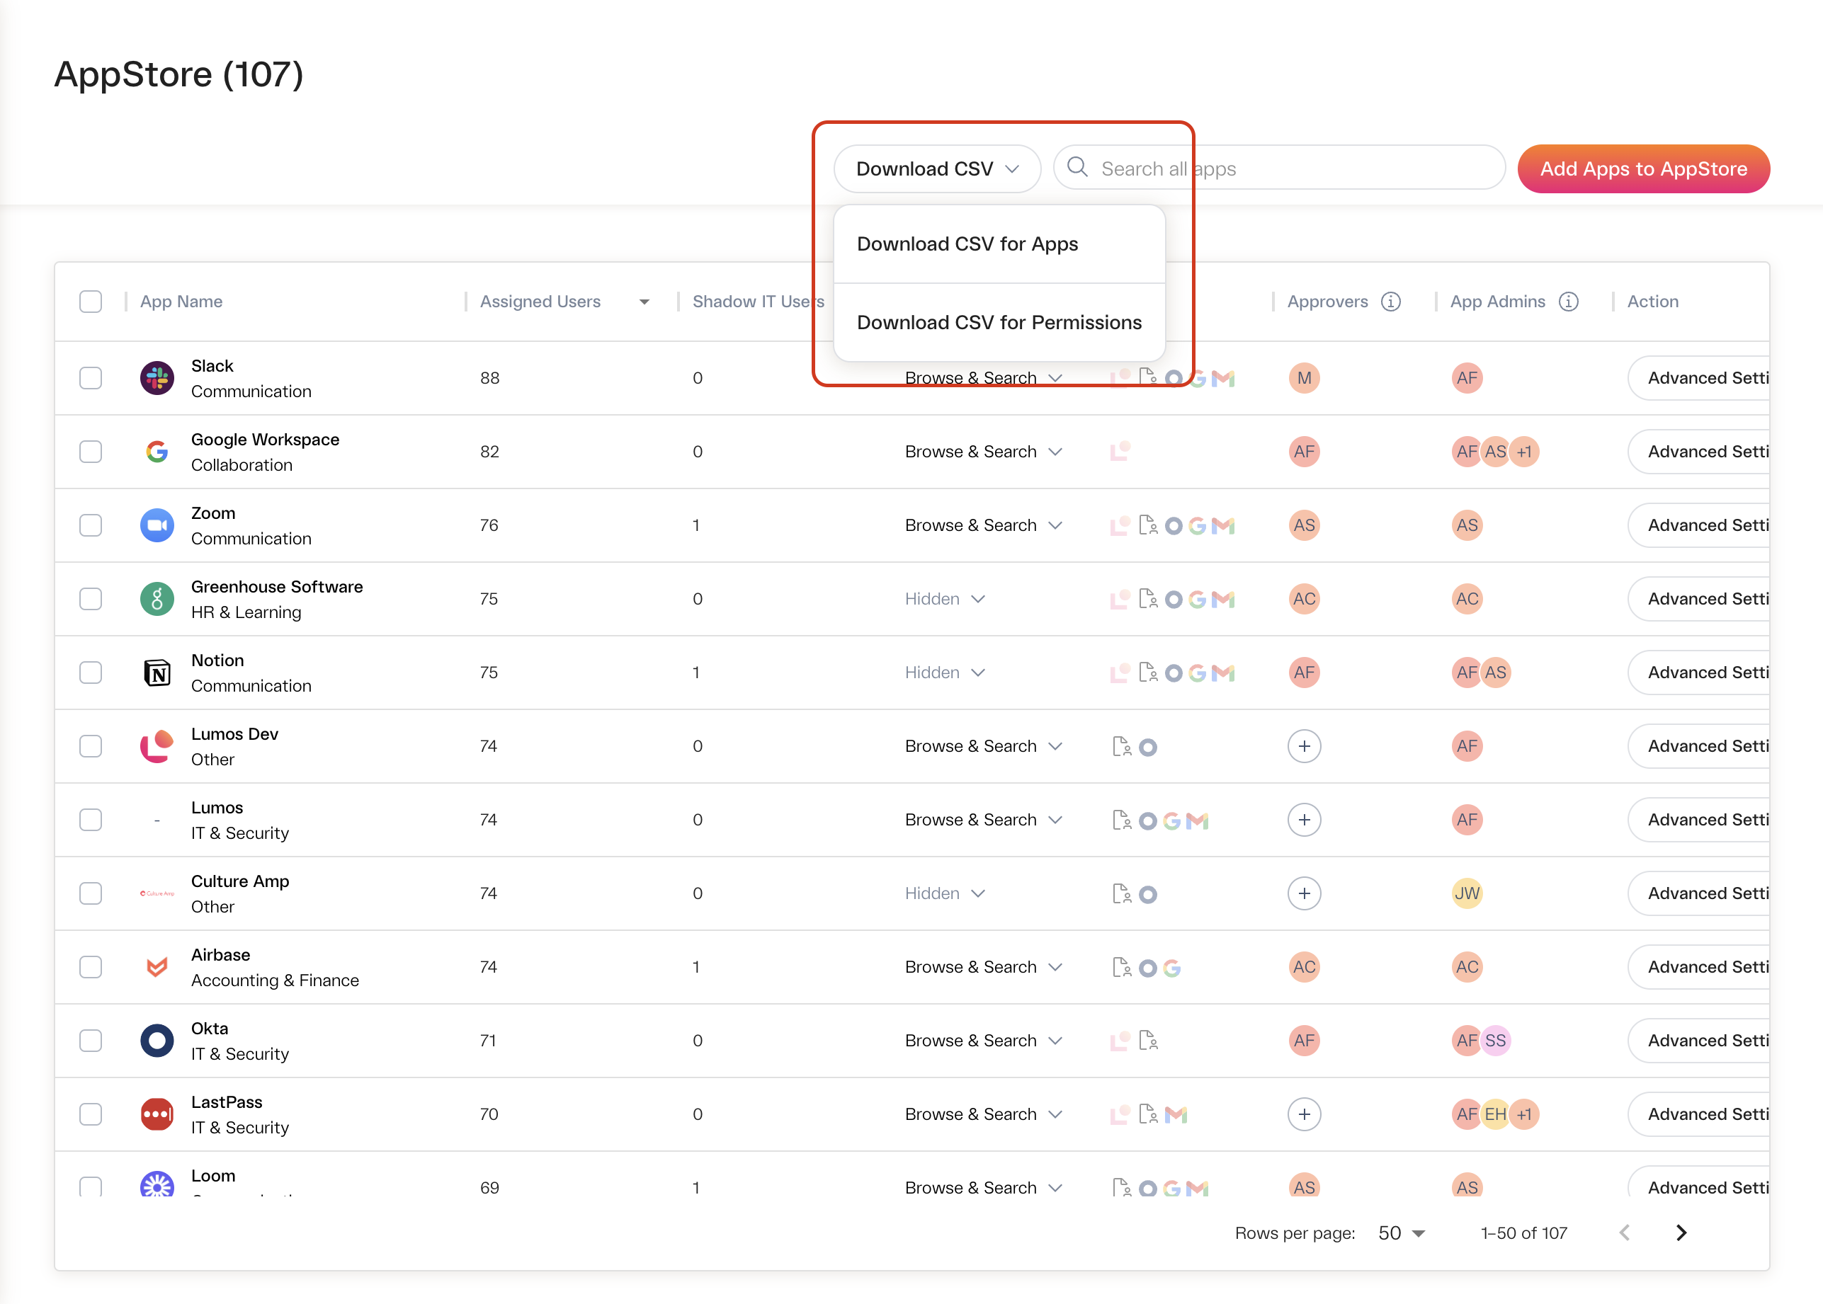Viewport: 1823px width, 1304px height.
Task: Open Advanced Settings for Slack
Action: coord(1698,378)
